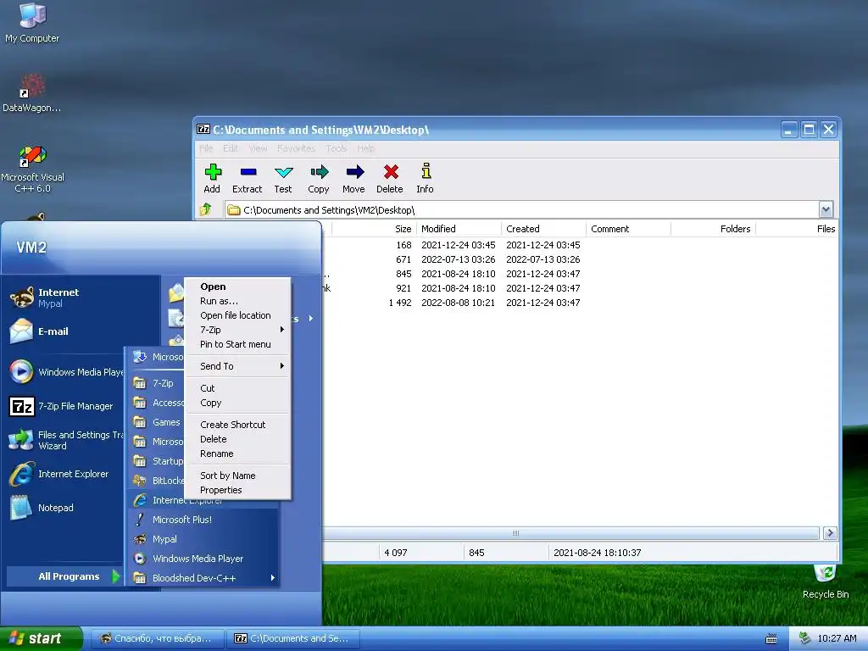Click the red Delete toolbar icon
This screenshot has height=651, width=868.
pyautogui.click(x=390, y=178)
